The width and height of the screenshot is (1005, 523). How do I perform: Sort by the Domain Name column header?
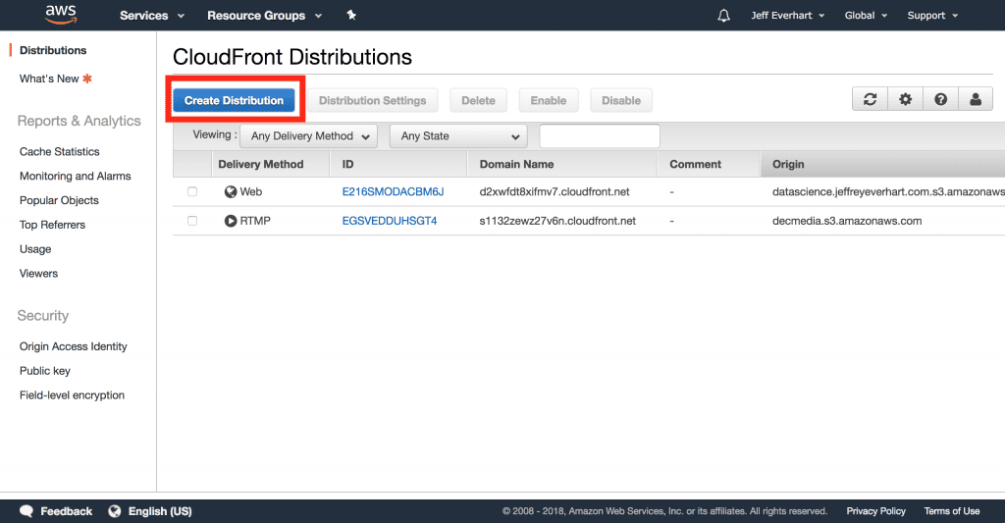point(561,164)
